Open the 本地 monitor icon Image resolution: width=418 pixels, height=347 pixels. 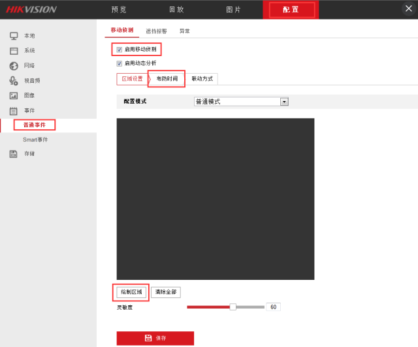click(14, 36)
